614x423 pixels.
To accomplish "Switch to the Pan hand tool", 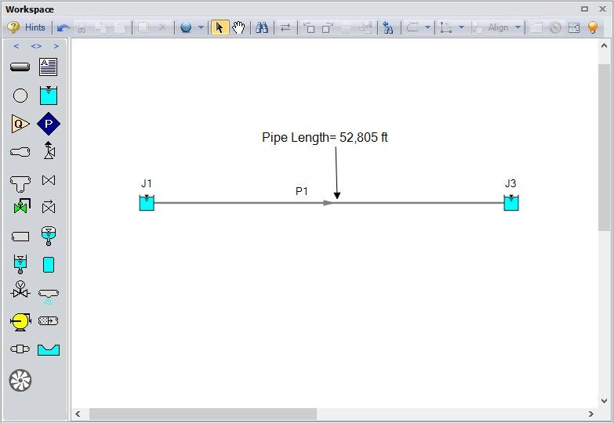I will click(238, 27).
